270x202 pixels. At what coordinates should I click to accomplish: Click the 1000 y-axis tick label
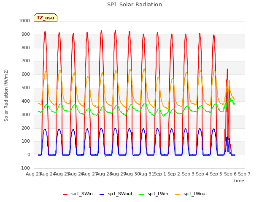click(24, 21)
